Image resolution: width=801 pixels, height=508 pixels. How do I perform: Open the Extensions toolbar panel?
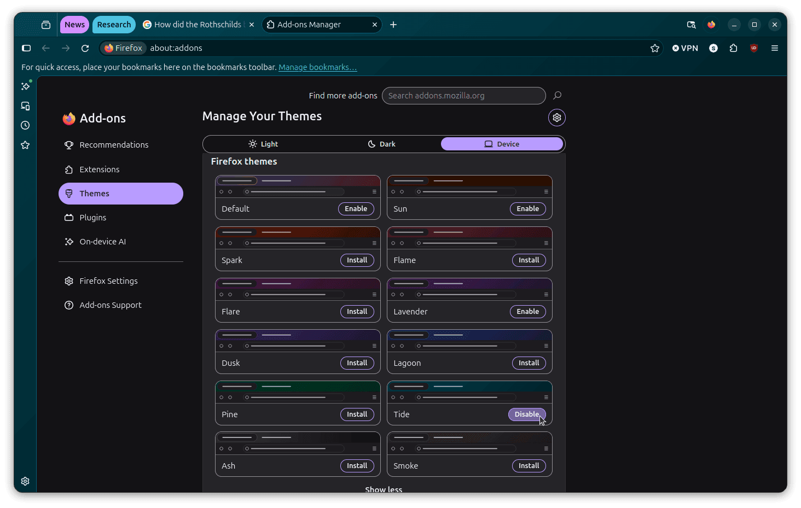point(734,48)
